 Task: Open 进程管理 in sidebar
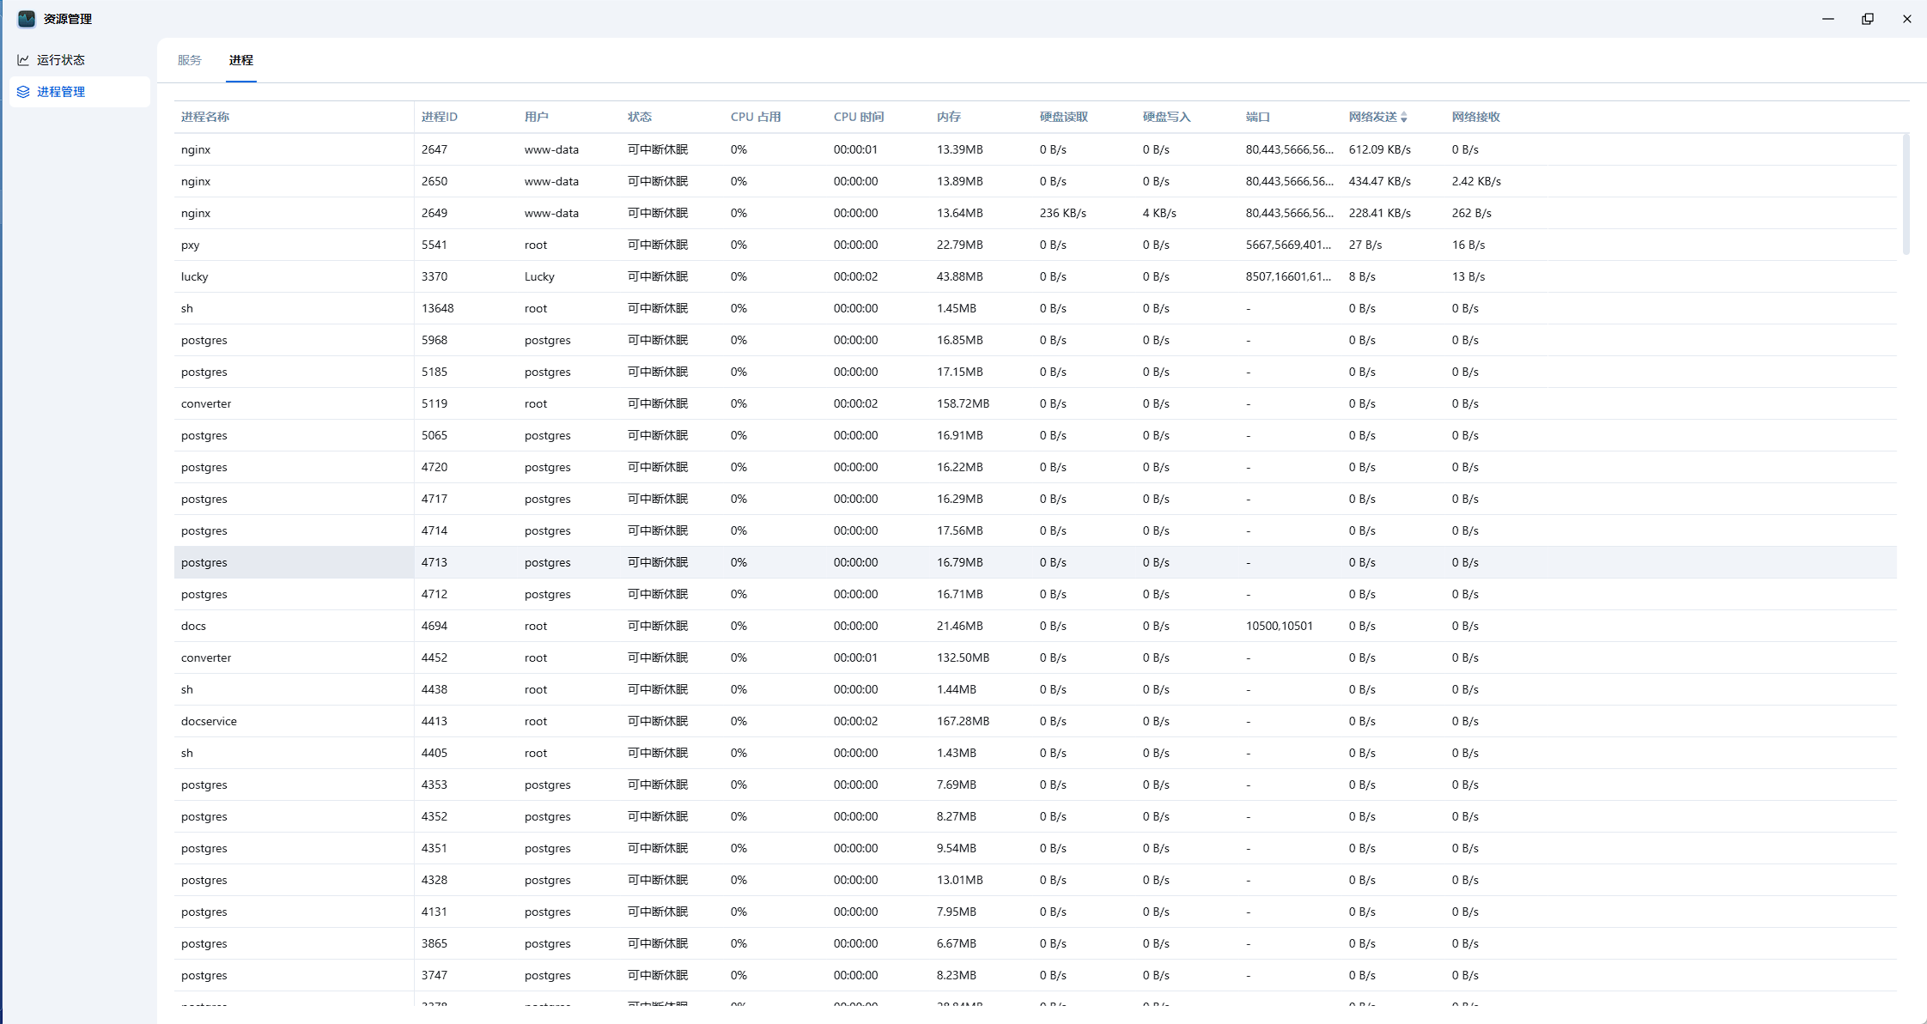(60, 92)
